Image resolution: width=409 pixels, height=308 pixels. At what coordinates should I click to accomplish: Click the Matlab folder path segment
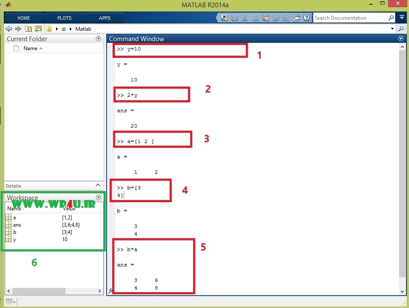(83, 29)
